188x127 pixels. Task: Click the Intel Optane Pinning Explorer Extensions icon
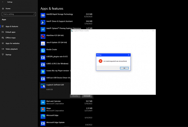click(x=43, y=29)
